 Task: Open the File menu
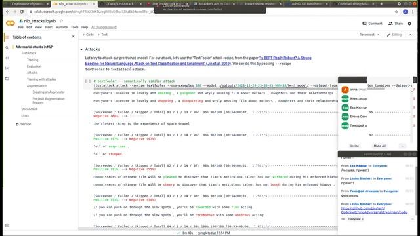20,27
